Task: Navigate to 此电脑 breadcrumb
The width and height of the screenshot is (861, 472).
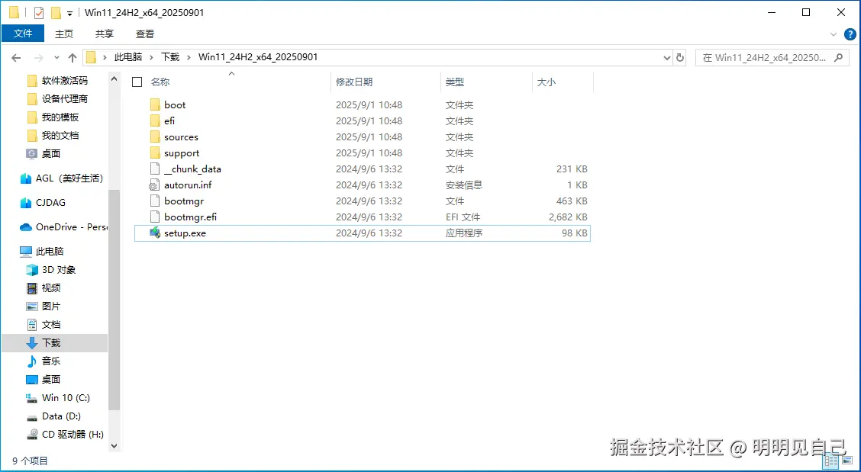Action: (128, 57)
